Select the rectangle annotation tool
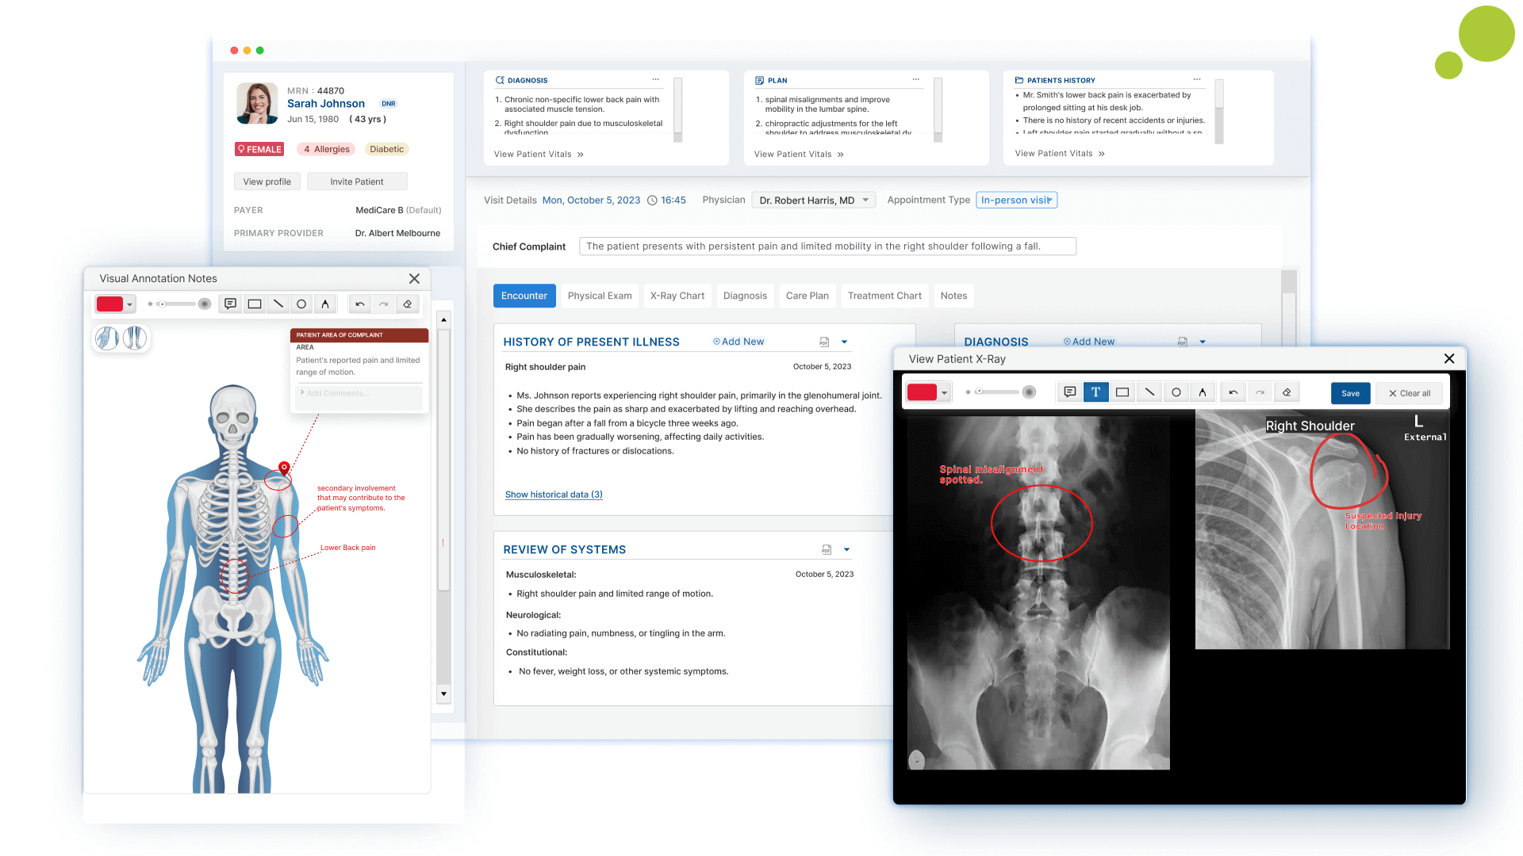The image size is (1523, 856). [1122, 392]
